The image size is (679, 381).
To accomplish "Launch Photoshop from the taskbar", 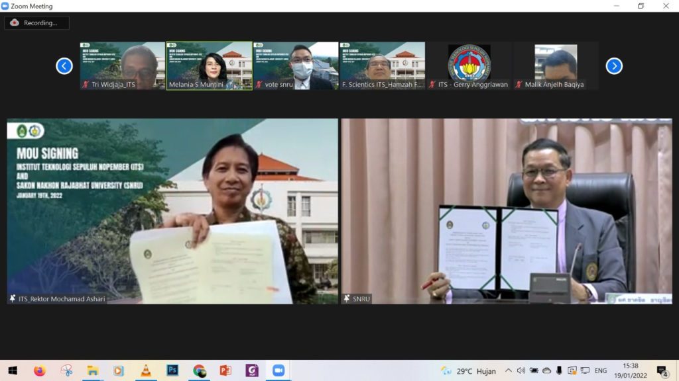I will pyautogui.click(x=171, y=371).
